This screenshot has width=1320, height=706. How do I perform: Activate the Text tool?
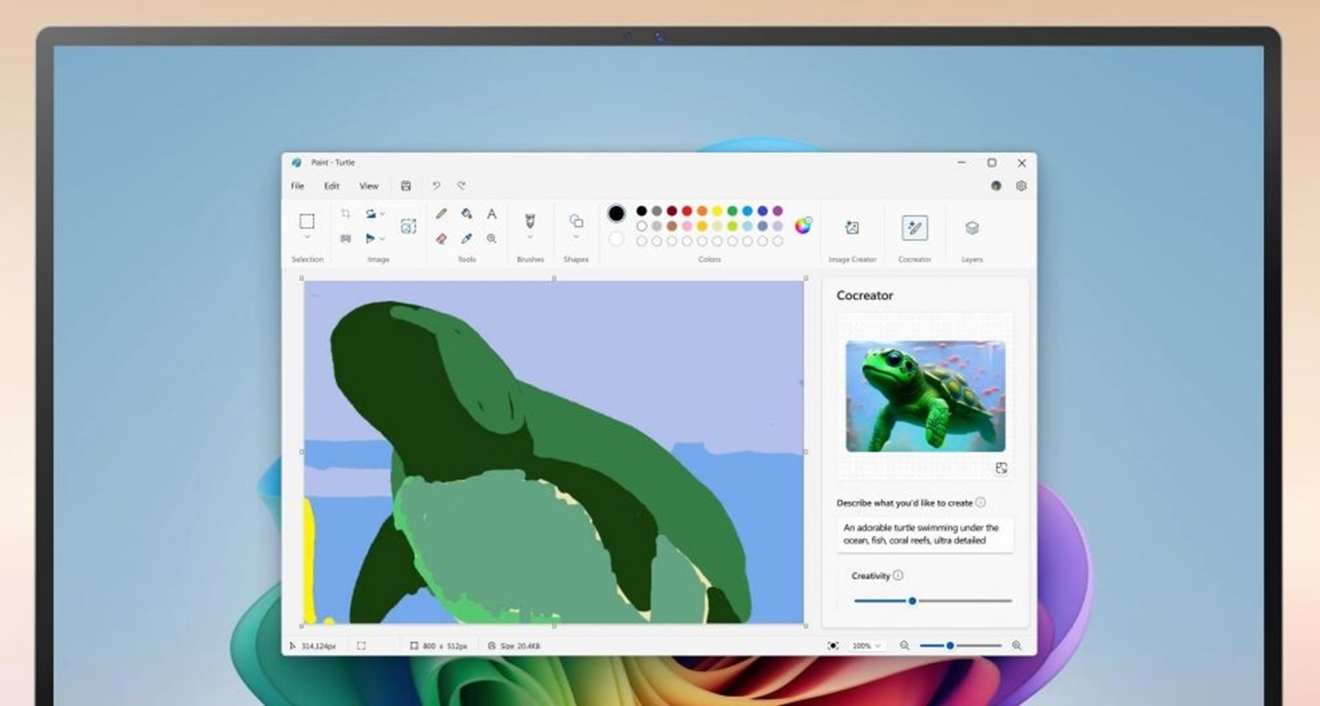491,214
